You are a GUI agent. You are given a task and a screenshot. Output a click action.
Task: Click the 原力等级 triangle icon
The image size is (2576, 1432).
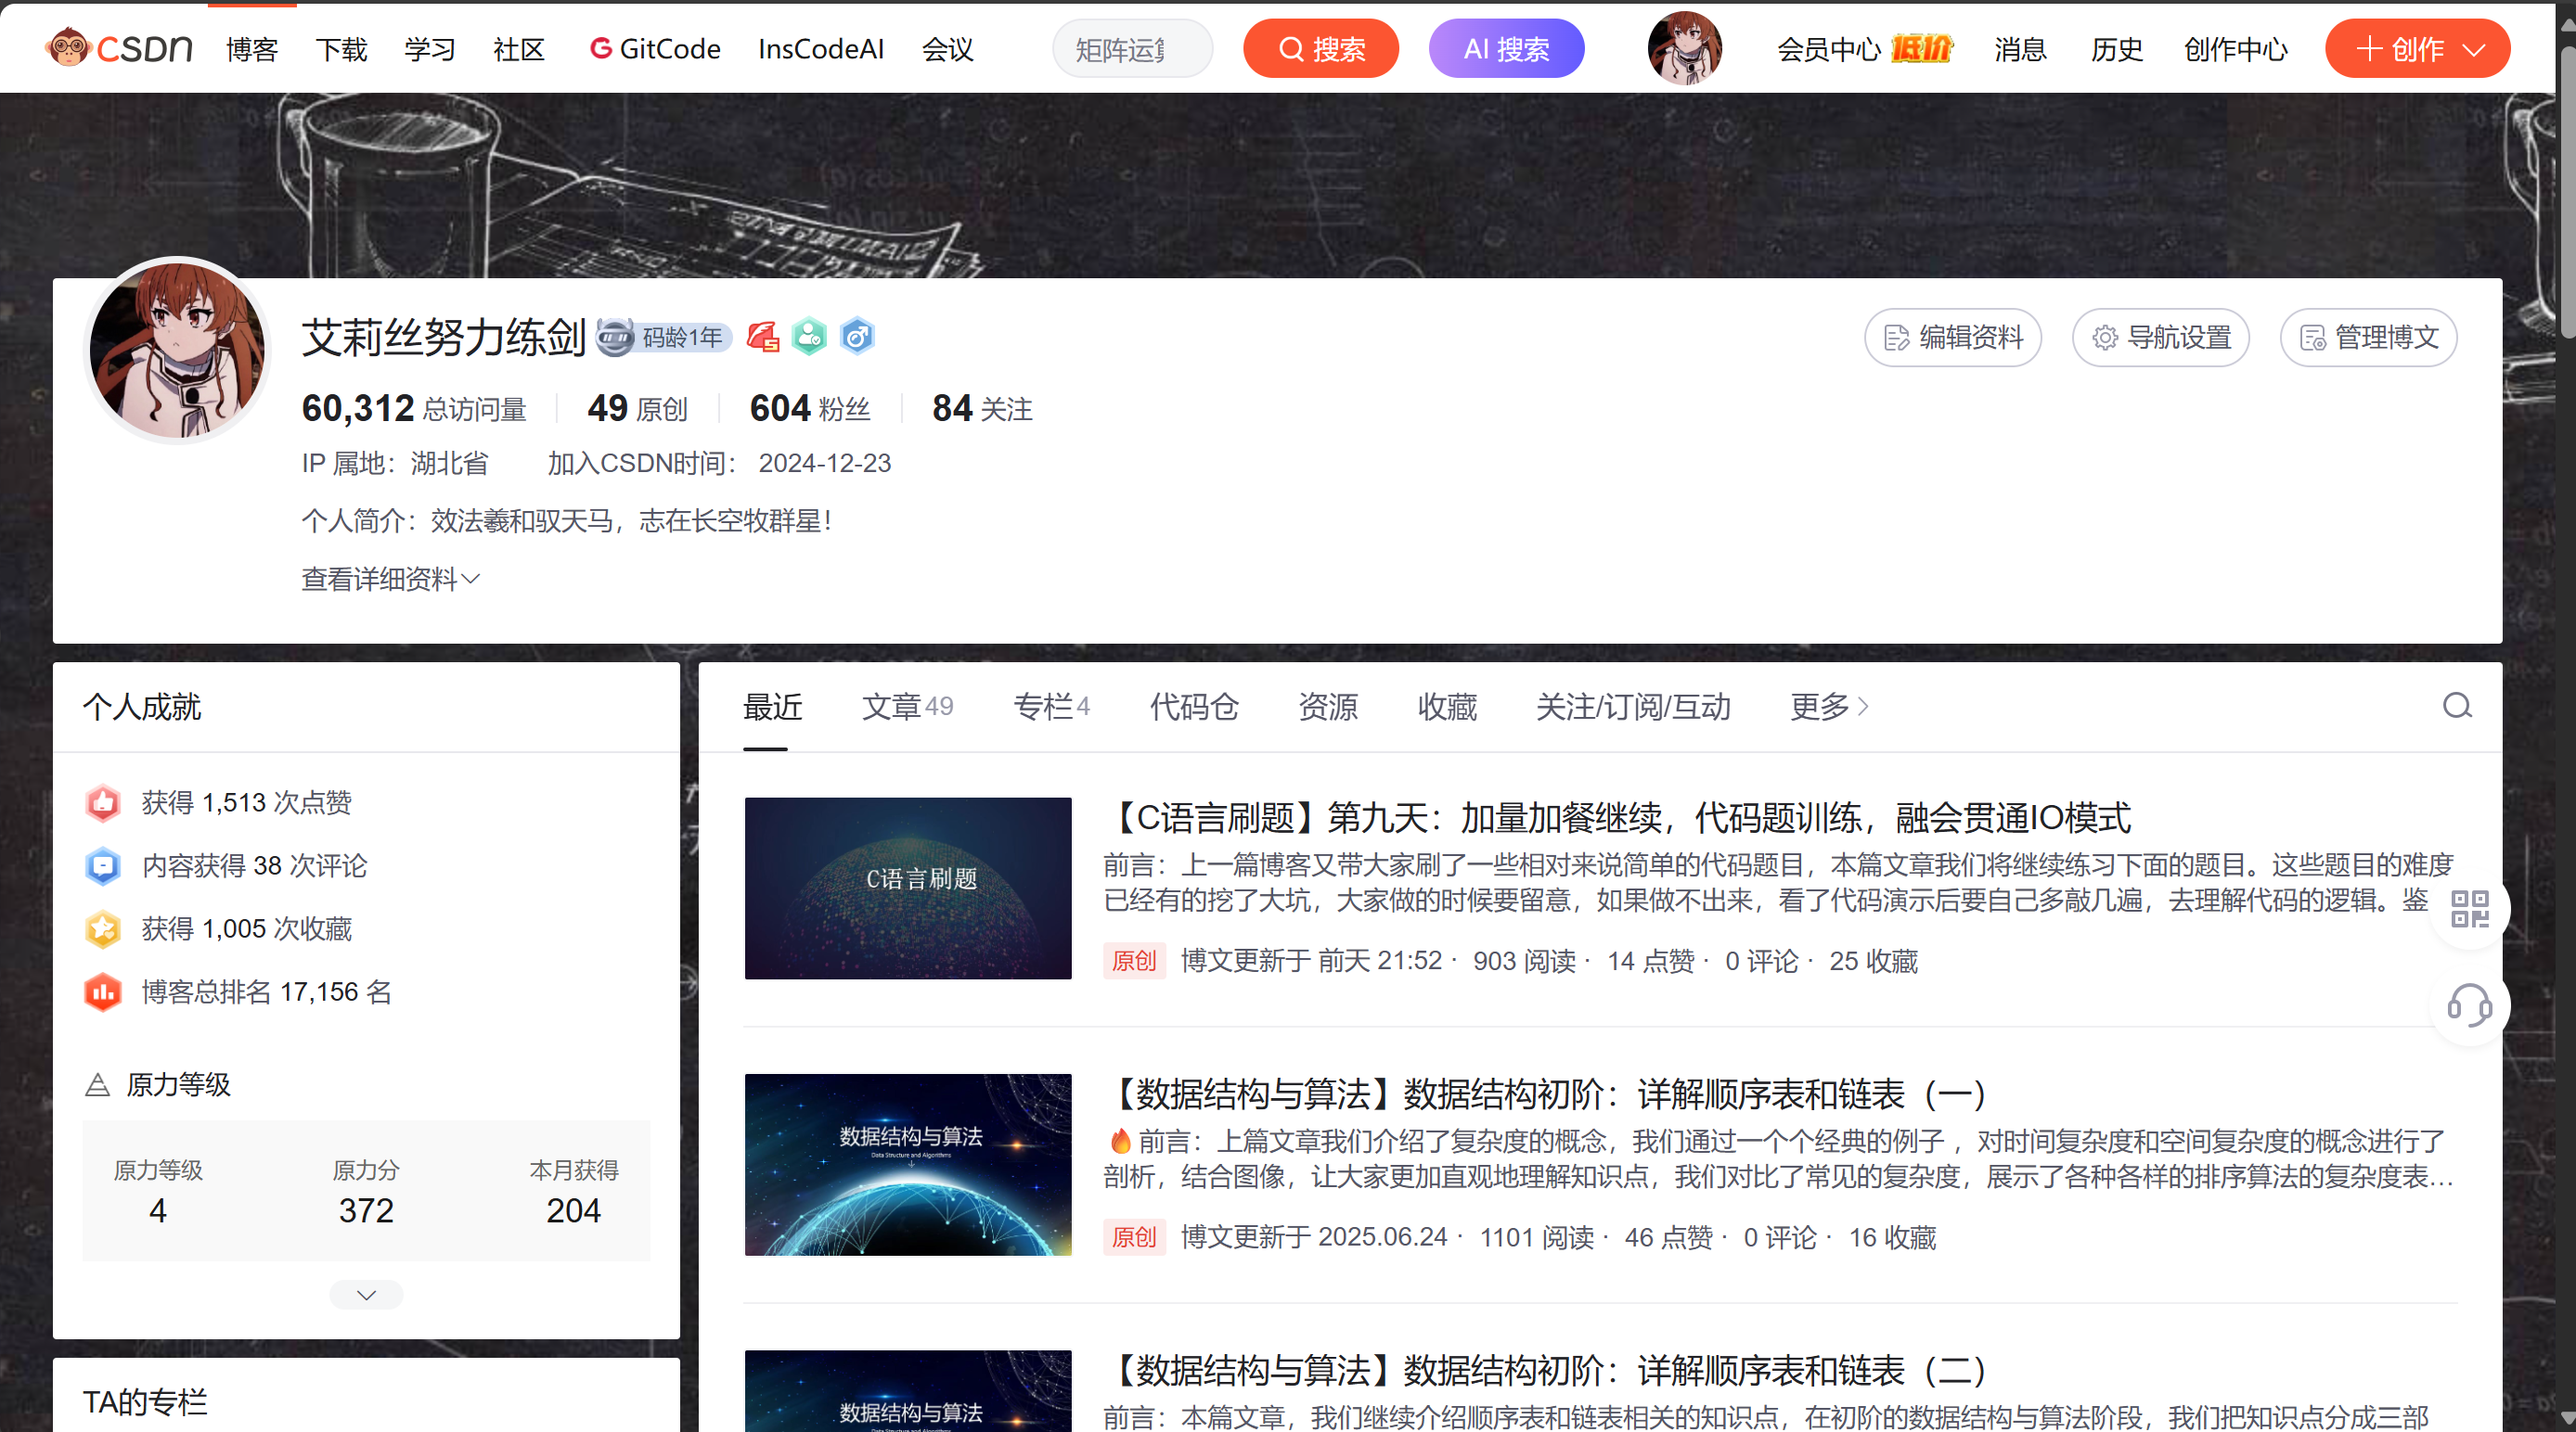(x=97, y=1084)
